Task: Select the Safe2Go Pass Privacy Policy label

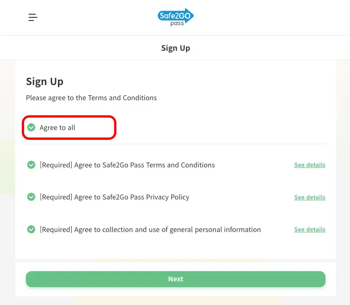Action: coord(115,197)
